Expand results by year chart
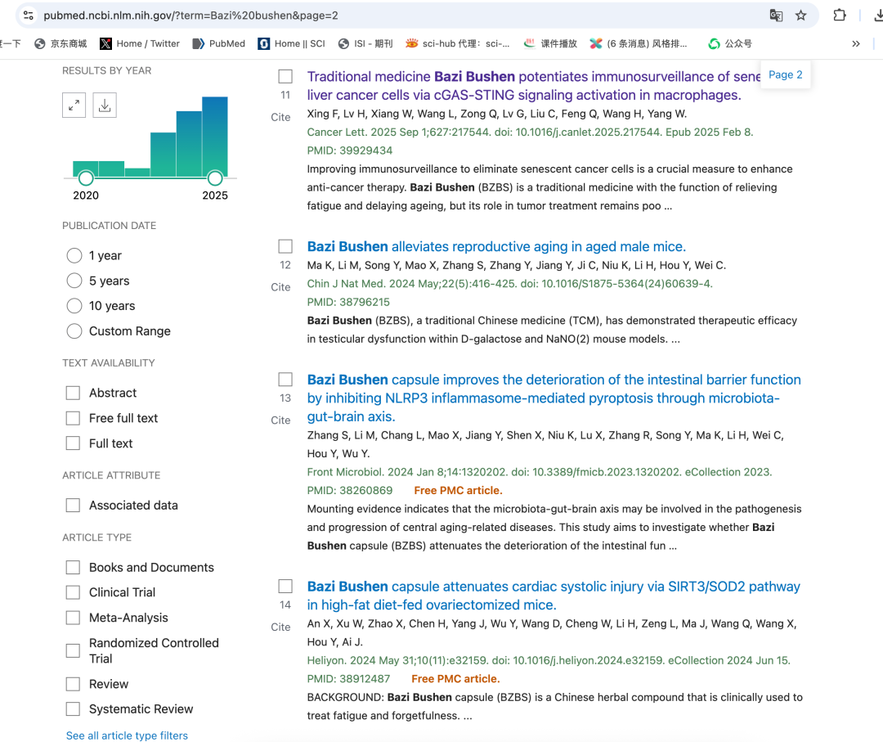Image resolution: width=883 pixels, height=742 pixels. 74,106
